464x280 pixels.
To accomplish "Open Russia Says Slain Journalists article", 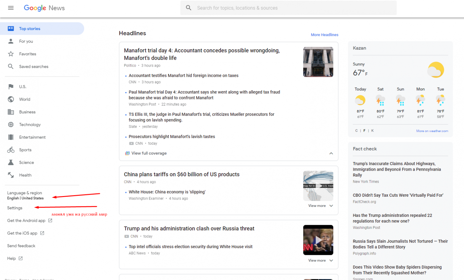I will tap(400, 244).
